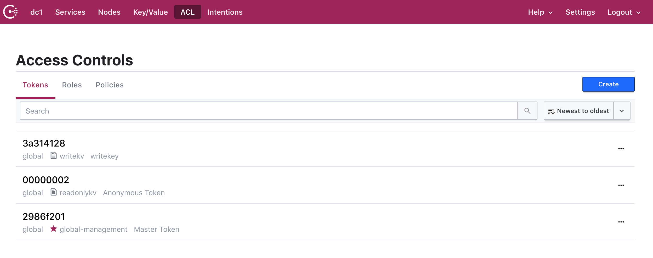The height and width of the screenshot is (258, 653).
Task: Open the Newest to oldest sort dropdown
Action: point(587,111)
